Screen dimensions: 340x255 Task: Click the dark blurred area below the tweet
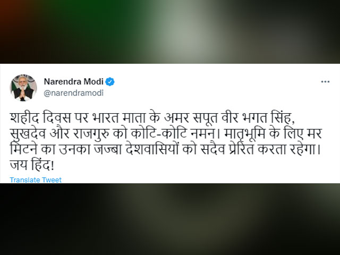(170, 219)
